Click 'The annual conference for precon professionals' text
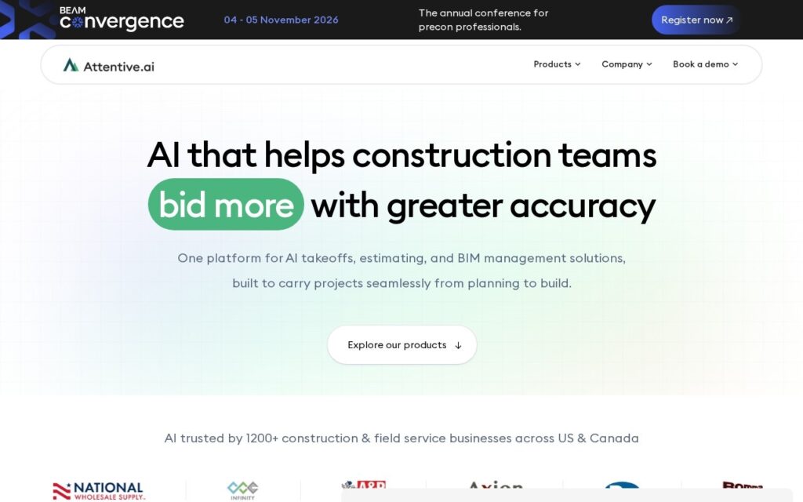 tap(483, 20)
